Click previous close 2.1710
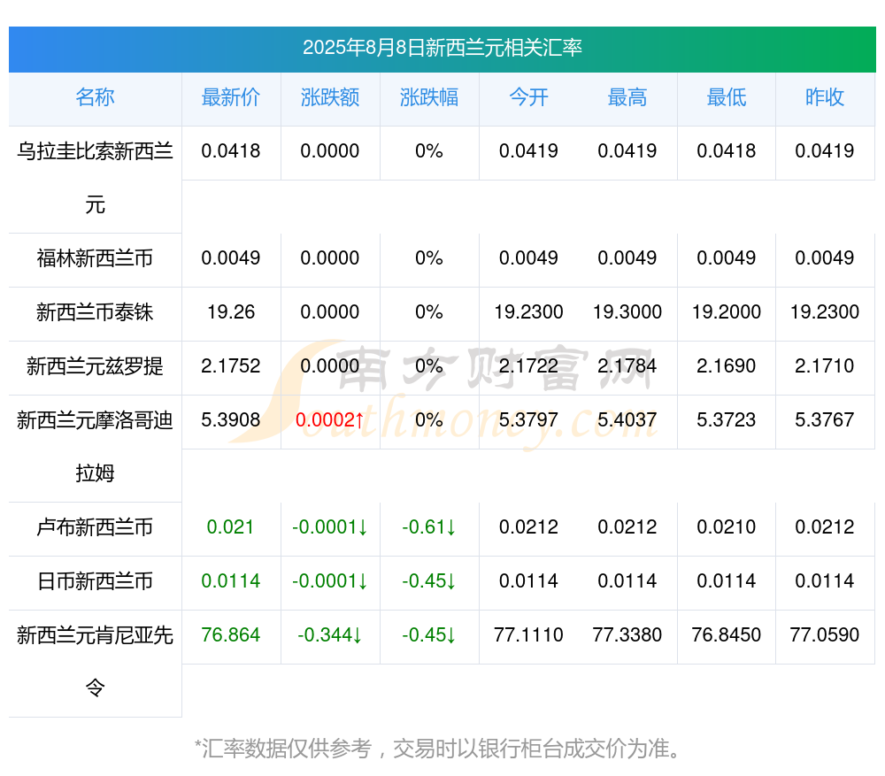885x776 pixels. [825, 365]
